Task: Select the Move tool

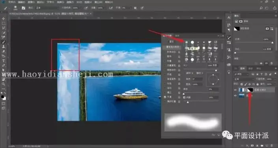Action: click(x=4, y=18)
